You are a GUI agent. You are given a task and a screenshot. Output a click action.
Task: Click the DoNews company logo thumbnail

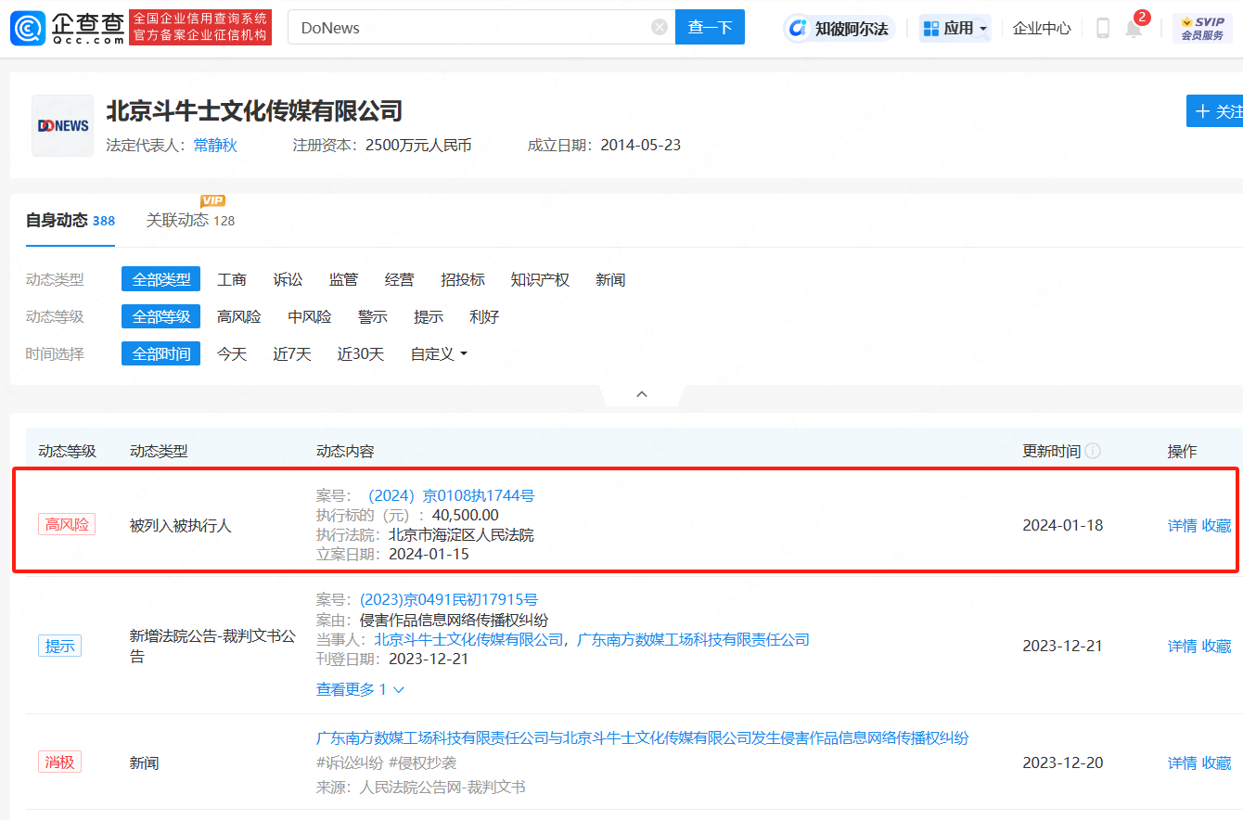(x=63, y=125)
